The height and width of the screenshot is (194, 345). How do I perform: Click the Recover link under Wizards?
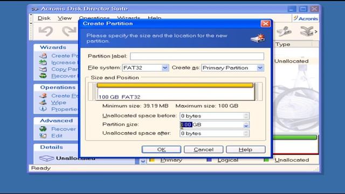click(65, 76)
